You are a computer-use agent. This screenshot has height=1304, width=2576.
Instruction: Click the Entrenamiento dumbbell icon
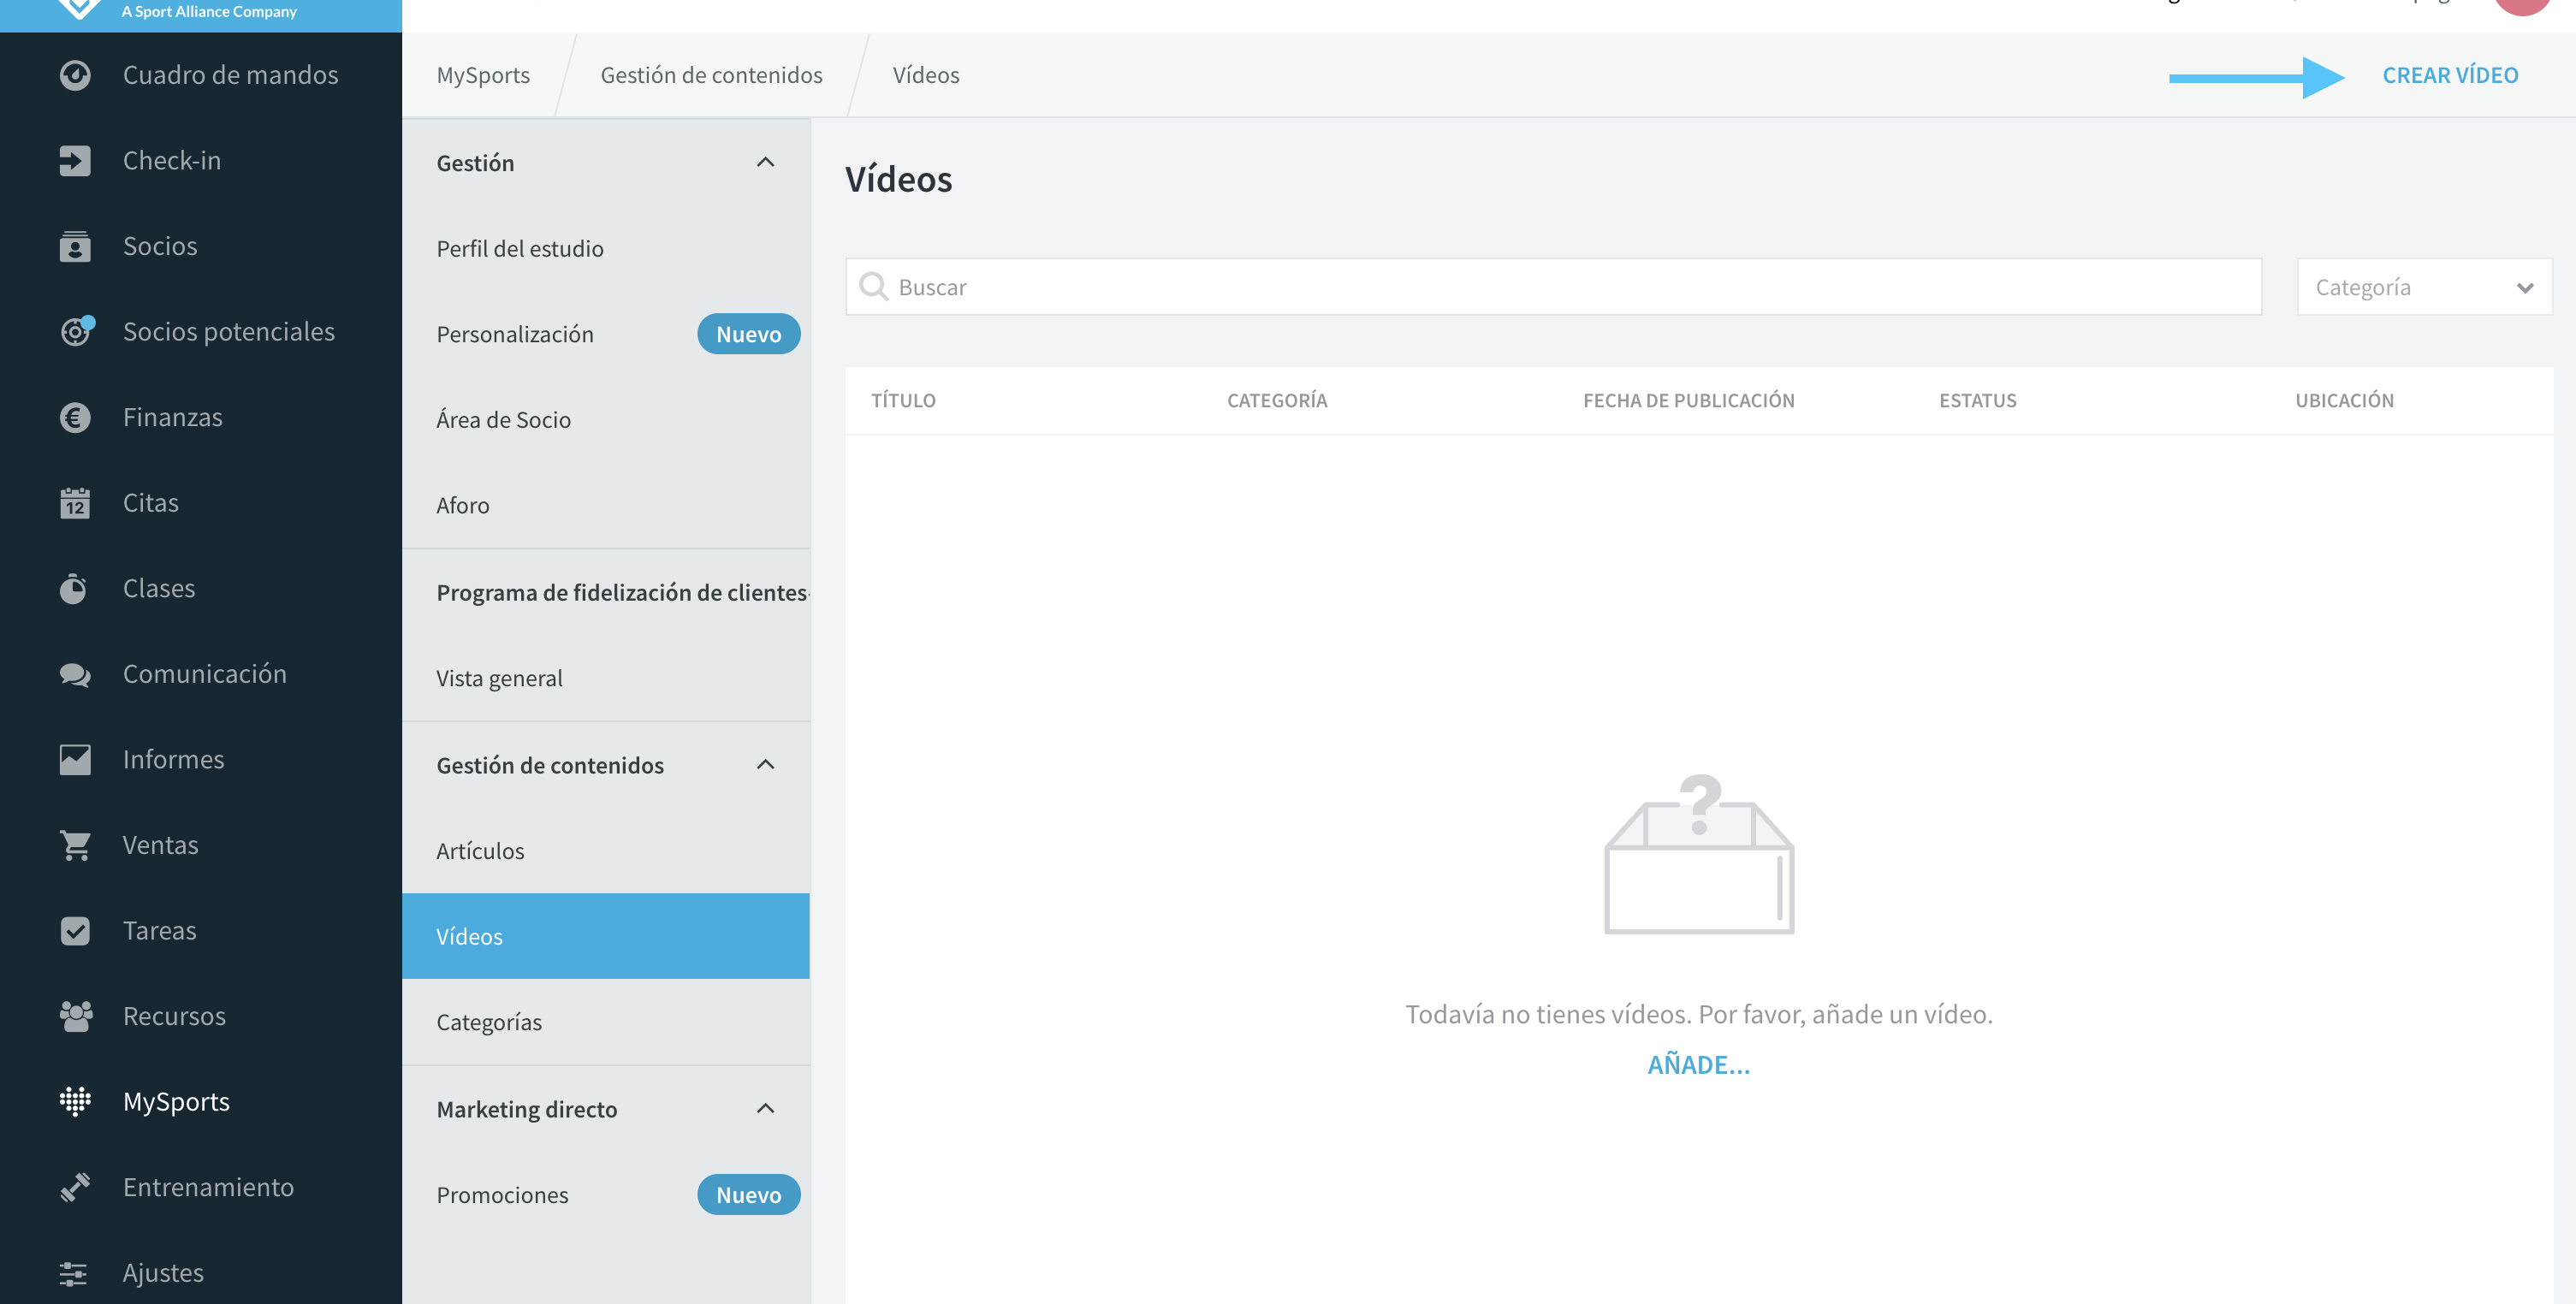pos(75,1187)
